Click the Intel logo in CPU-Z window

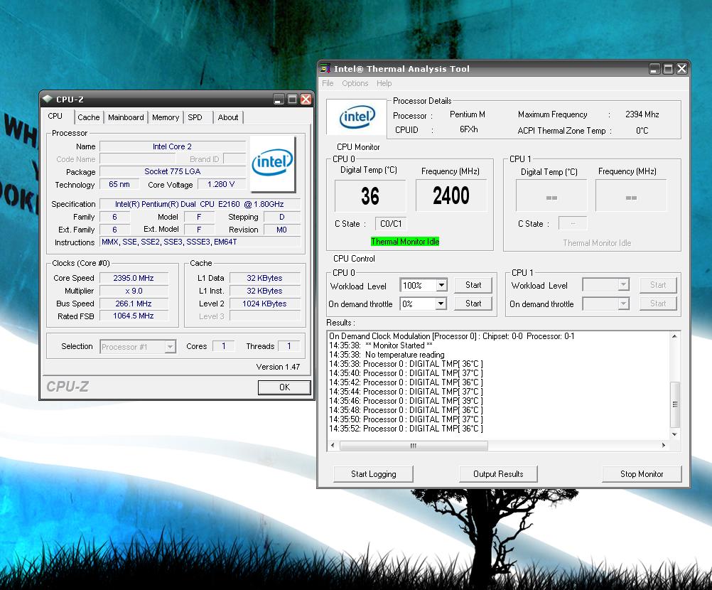point(272,163)
